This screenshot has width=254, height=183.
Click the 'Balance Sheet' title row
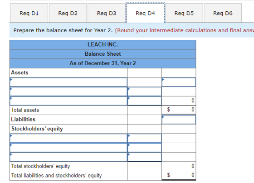click(103, 54)
